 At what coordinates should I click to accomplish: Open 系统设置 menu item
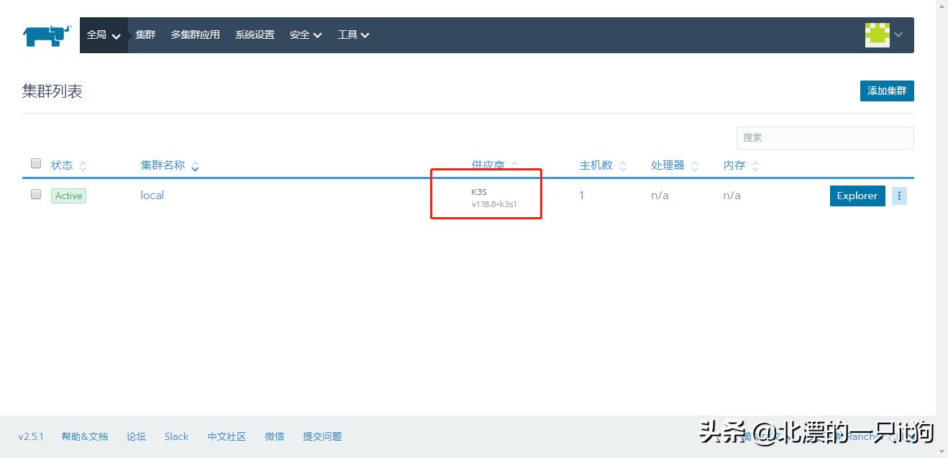[x=255, y=35]
